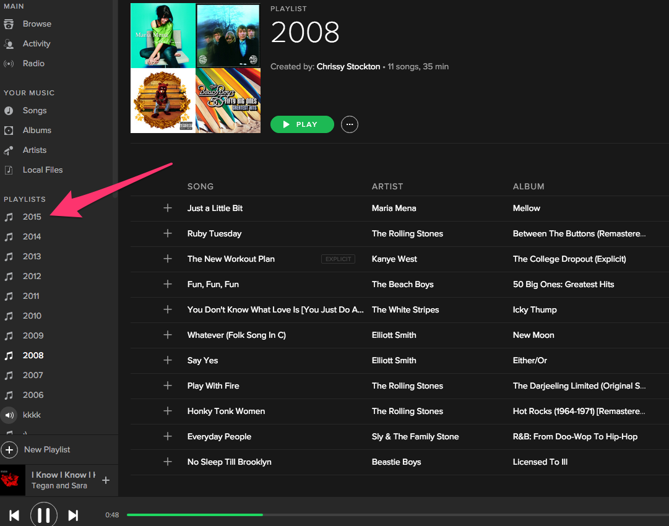Image resolution: width=669 pixels, height=526 pixels.
Task: Open Maria Mena artist link
Action: coord(394,208)
